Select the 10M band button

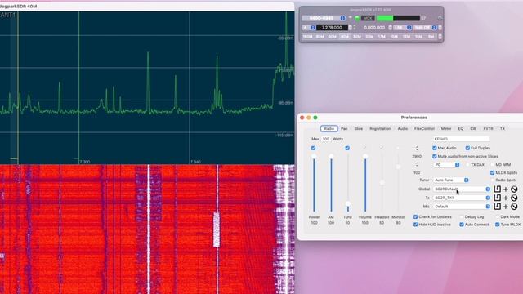(x=418, y=36)
